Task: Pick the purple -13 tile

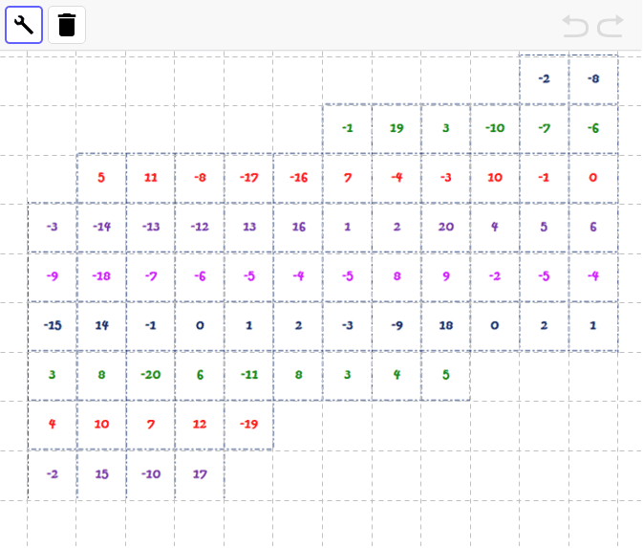Action: tap(151, 227)
